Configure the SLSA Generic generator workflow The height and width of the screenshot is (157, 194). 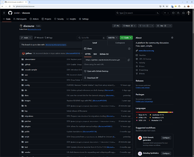[x=166, y=138]
